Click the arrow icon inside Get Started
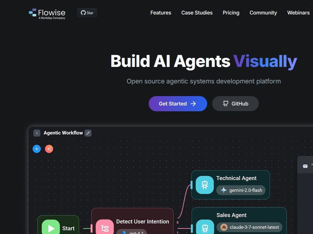This screenshot has height=234, width=313. (x=193, y=104)
